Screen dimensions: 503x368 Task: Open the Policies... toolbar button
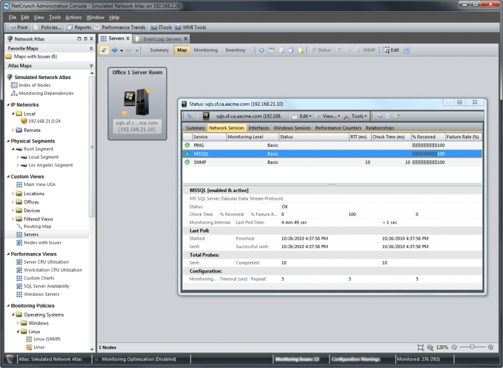[x=48, y=27]
